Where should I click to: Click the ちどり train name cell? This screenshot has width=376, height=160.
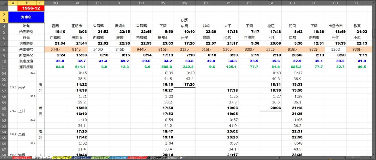coord(185,20)
